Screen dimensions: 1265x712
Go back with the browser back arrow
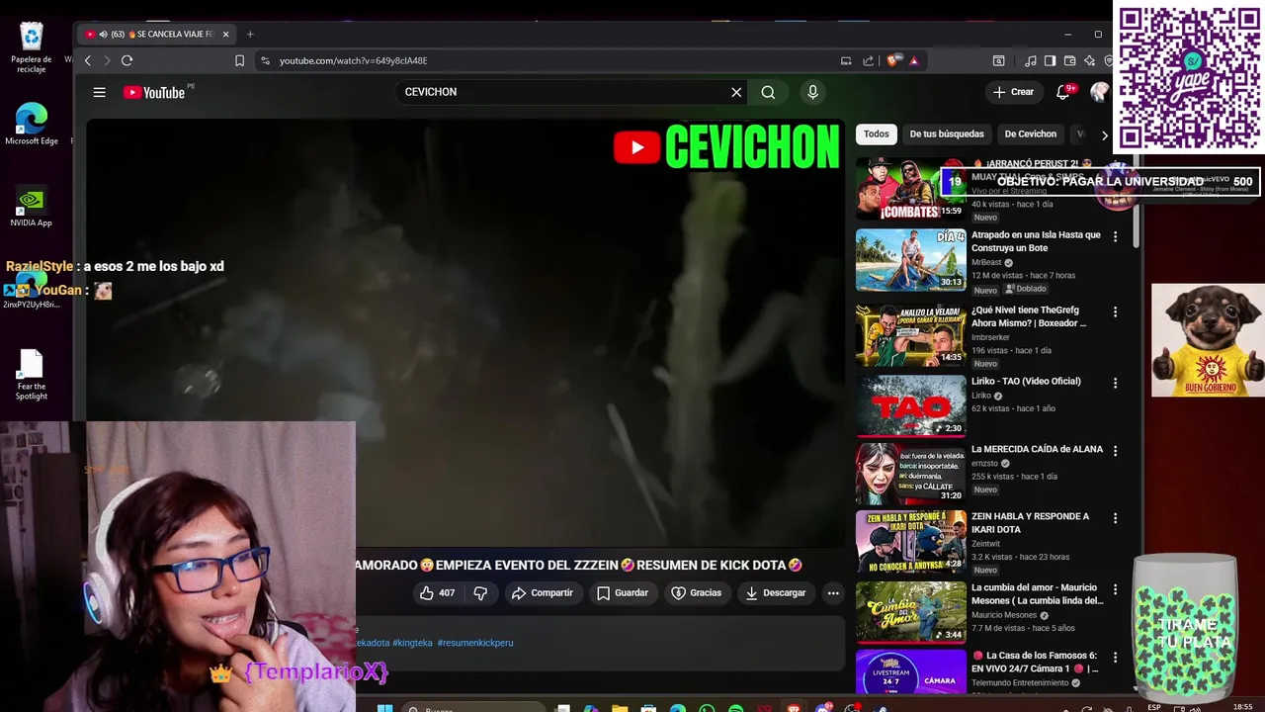click(x=88, y=60)
